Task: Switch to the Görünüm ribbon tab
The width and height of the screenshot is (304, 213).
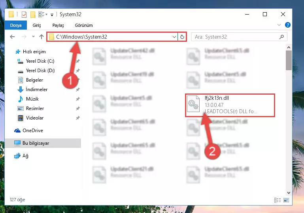Action: (x=84, y=25)
